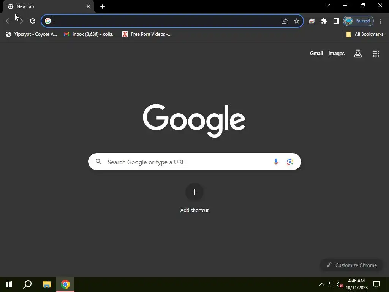Open the extension icon left of Extensions puzzle
389x292 pixels.
(312, 21)
